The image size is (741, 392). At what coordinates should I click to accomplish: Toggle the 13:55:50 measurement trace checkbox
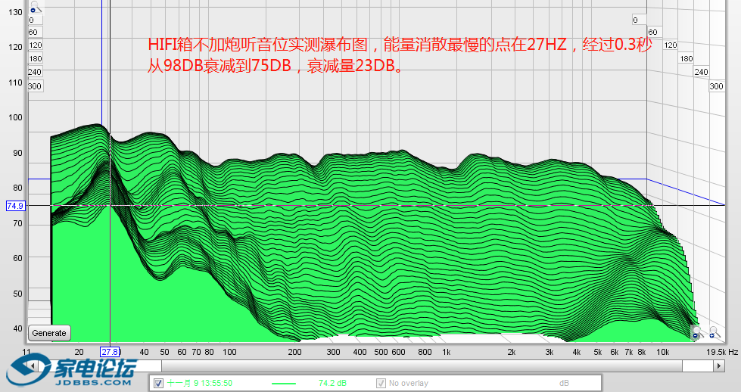click(158, 384)
